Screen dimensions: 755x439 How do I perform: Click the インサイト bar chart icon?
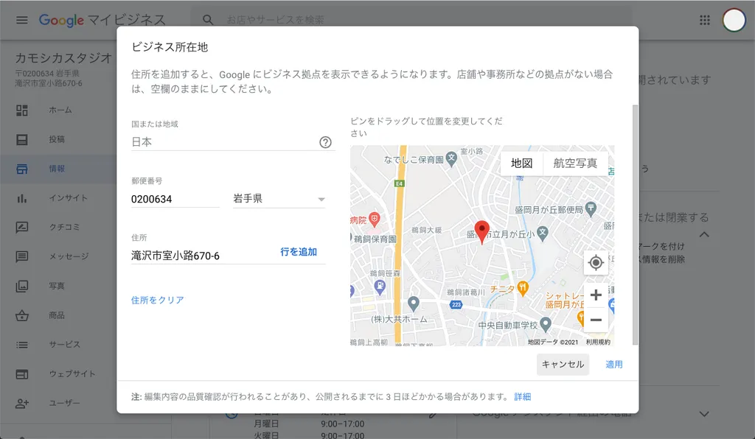(x=22, y=198)
